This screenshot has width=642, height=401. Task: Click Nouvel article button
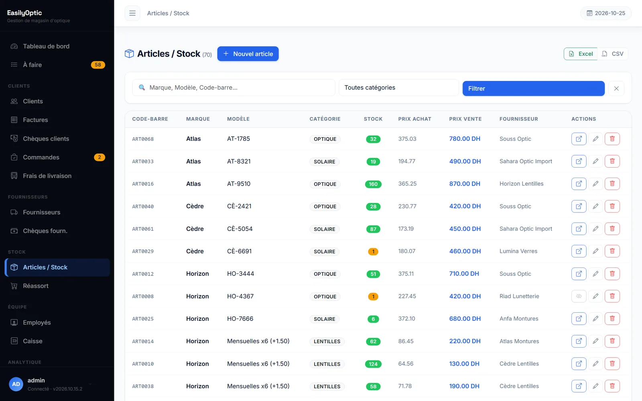248,54
